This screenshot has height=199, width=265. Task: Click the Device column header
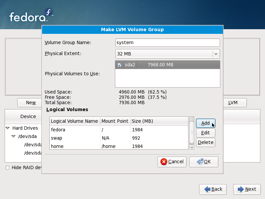24,117
